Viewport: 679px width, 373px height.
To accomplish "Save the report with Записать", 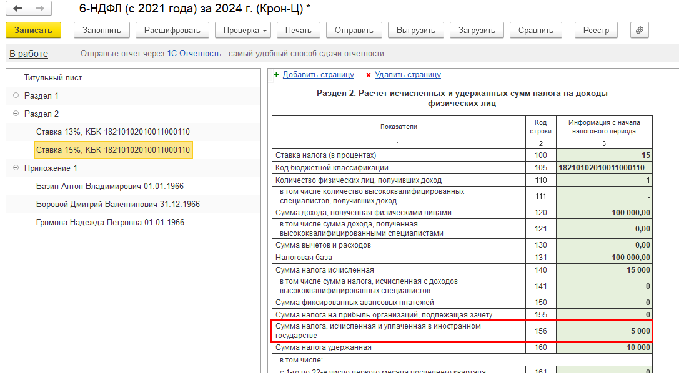I will [33, 31].
